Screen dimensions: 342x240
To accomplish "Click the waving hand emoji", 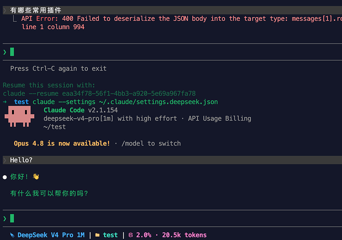I will click(36, 177).
